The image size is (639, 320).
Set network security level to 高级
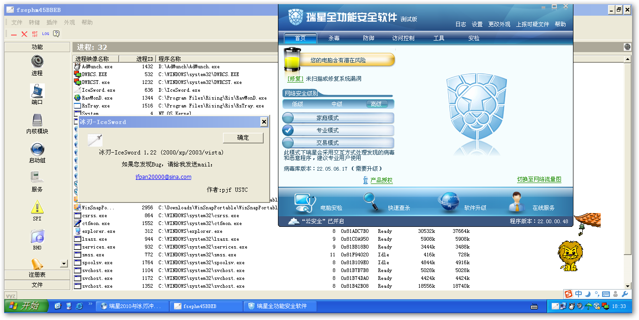coord(376,104)
